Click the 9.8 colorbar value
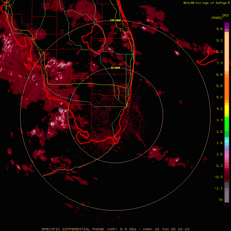Screen dimensions: 231x231 pyautogui.click(x=219, y=29)
